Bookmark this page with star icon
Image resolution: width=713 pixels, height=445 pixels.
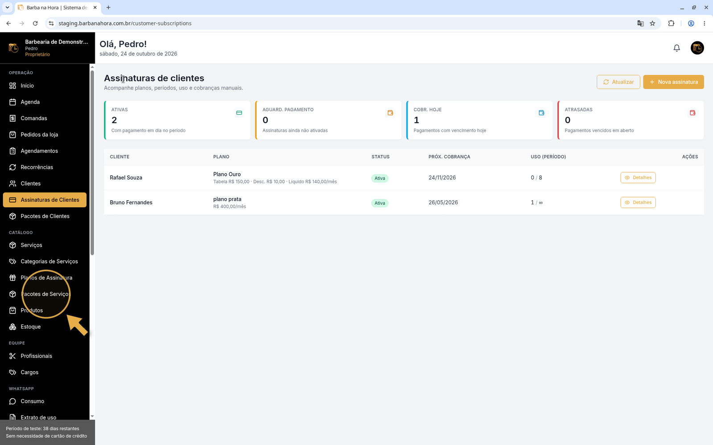652,23
